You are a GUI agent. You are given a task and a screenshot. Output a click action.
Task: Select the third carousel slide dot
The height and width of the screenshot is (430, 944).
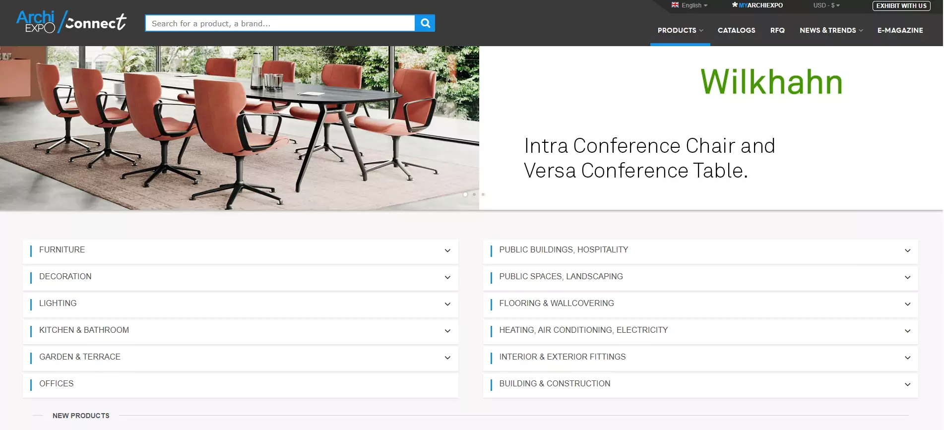483,194
